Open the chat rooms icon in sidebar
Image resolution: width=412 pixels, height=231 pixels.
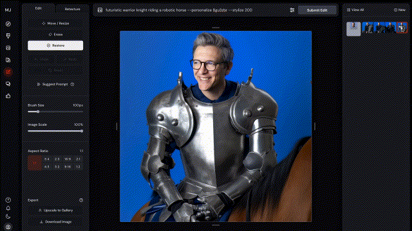click(x=8, y=84)
